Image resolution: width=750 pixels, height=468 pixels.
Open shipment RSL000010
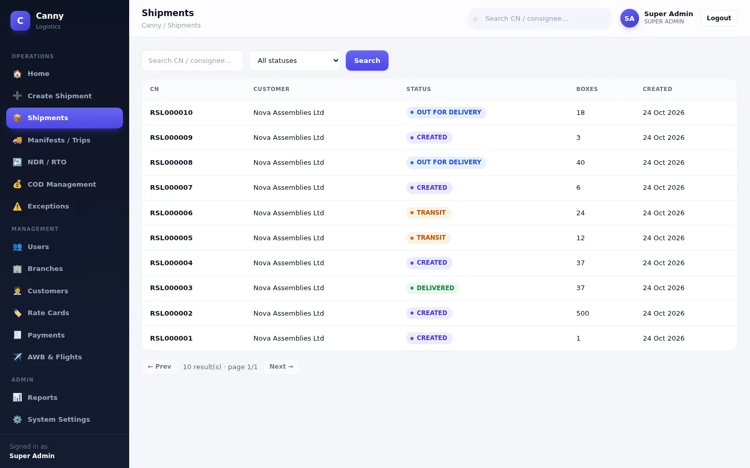coord(171,113)
